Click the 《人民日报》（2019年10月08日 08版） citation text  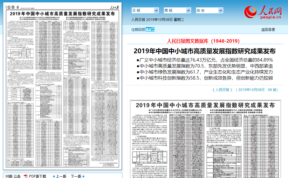245,90
